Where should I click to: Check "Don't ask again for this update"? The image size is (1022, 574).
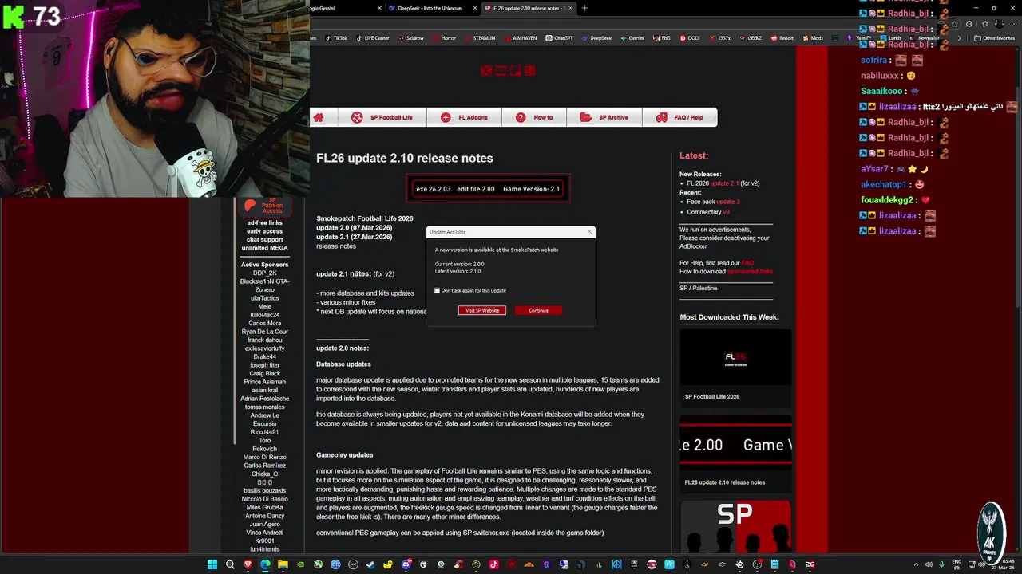pyautogui.click(x=437, y=290)
